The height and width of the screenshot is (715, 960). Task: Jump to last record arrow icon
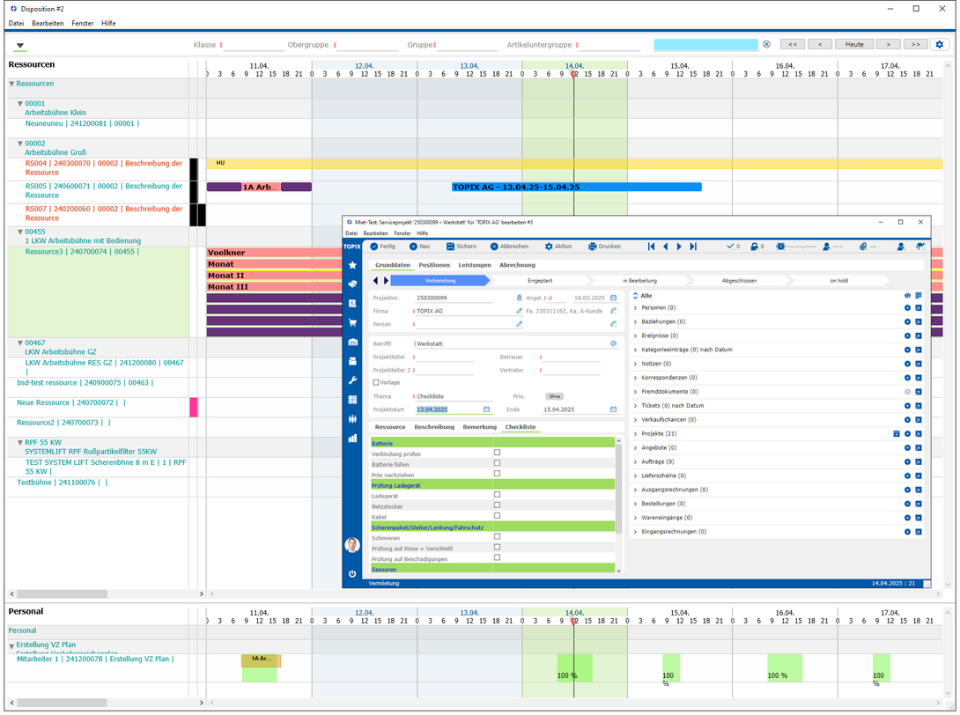(693, 246)
